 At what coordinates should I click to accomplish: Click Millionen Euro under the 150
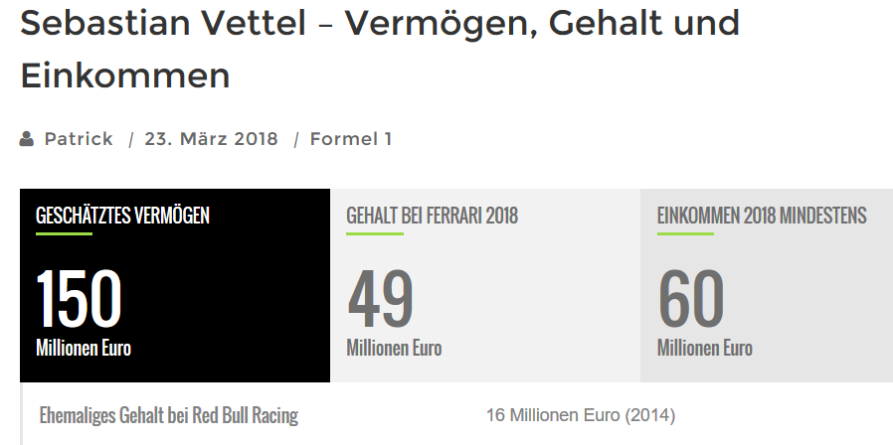coord(84,349)
